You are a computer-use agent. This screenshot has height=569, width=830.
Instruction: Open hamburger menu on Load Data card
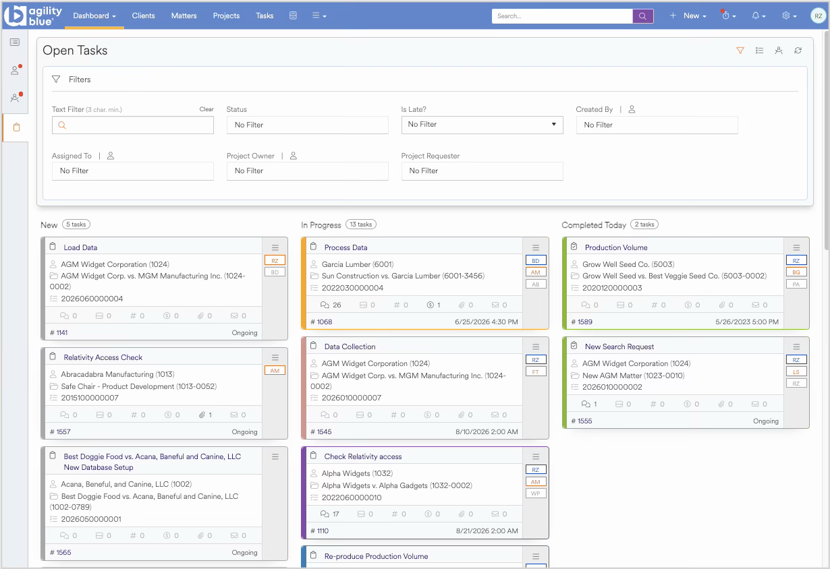tap(275, 247)
